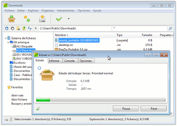Select Sistema de ficheros in the tree
The image size is (177, 126).
tap(24, 38)
